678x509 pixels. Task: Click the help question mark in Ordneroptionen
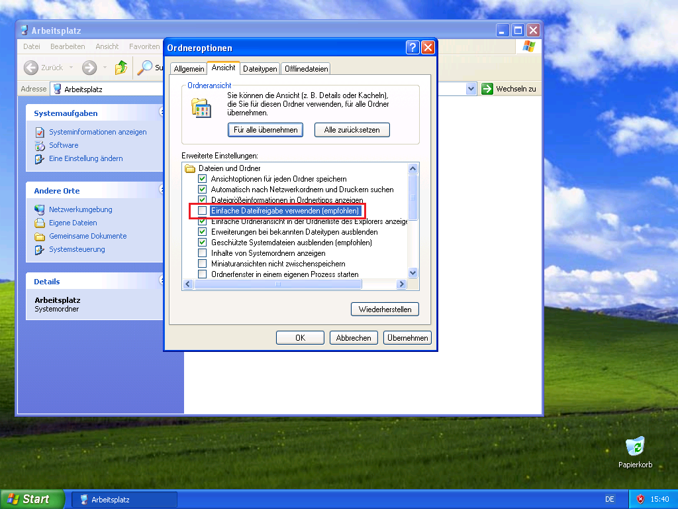coord(412,48)
